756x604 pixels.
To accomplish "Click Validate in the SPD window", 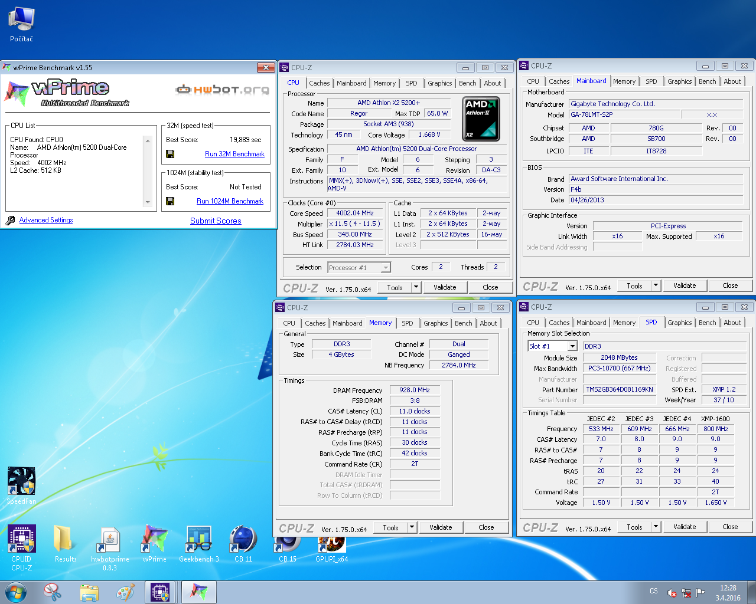I will (685, 527).
